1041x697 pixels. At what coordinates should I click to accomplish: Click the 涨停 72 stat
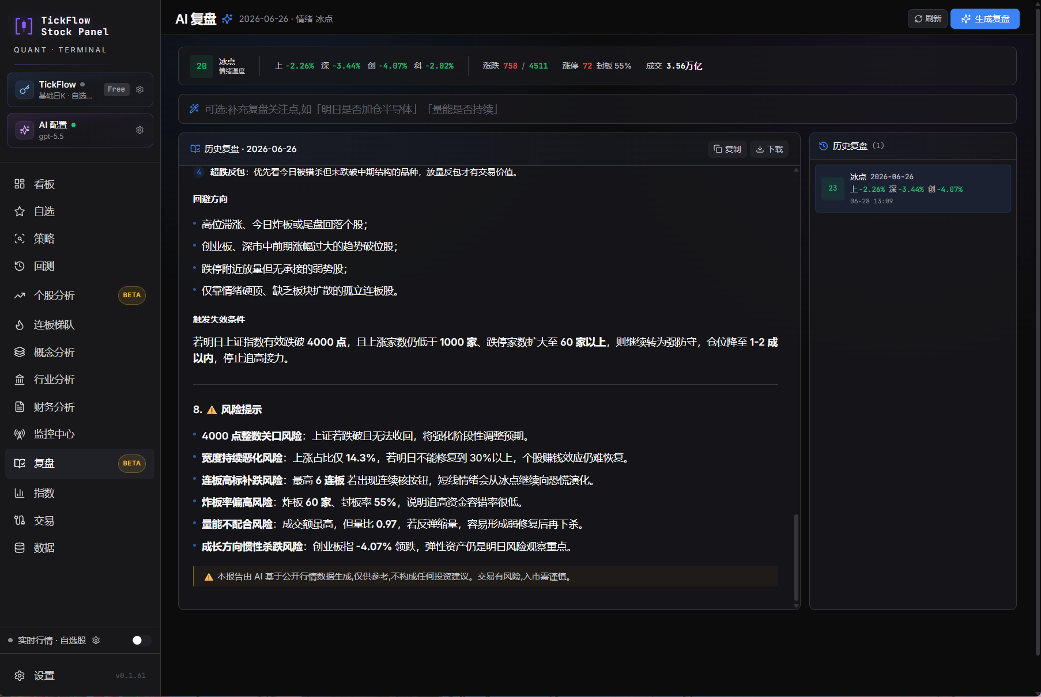tap(577, 66)
